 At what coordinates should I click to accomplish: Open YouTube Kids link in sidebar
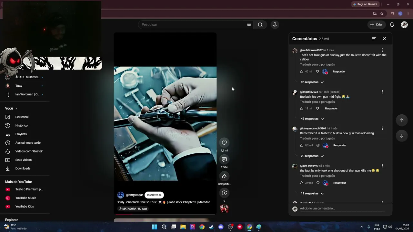25,207
